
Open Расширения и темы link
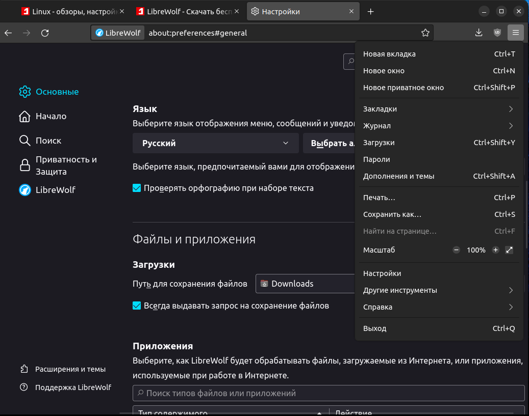pos(70,369)
